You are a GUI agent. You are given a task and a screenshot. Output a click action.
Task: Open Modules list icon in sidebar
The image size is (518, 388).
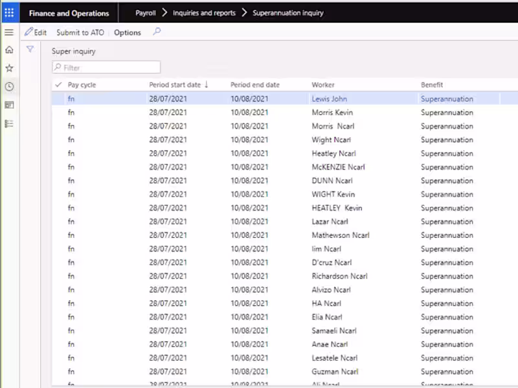pyautogui.click(x=9, y=124)
